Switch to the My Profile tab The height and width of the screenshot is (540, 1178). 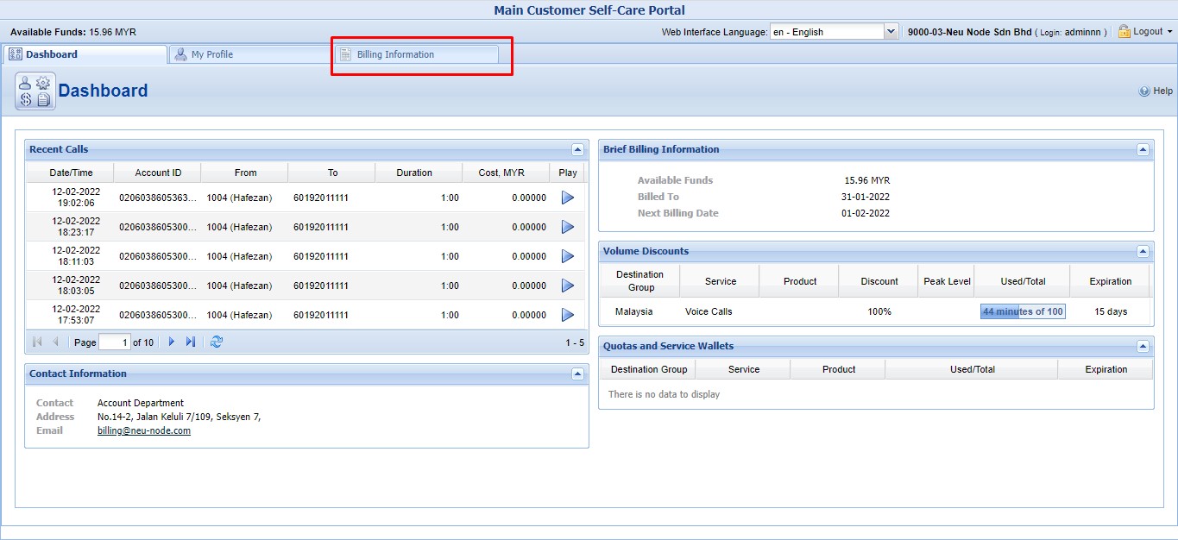212,54
